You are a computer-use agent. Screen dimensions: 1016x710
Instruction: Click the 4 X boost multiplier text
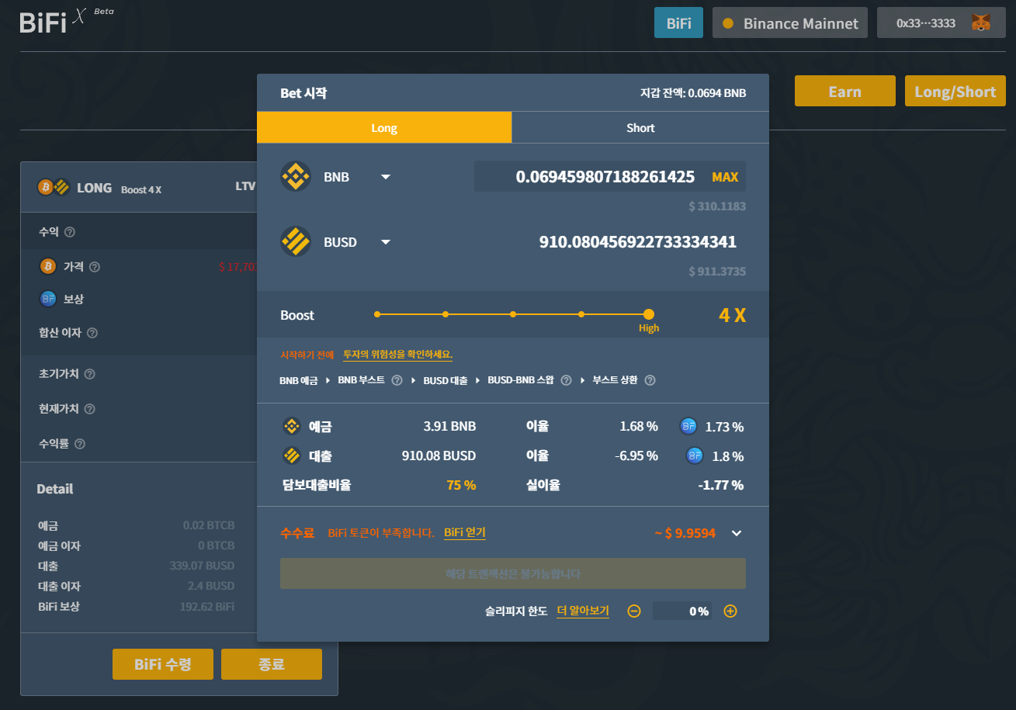[x=732, y=315]
